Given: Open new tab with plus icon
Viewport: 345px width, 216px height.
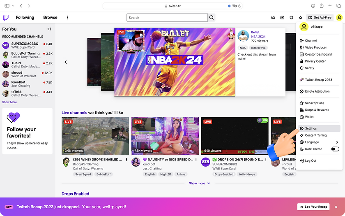Looking at the screenshot, I should tap(330, 6).
